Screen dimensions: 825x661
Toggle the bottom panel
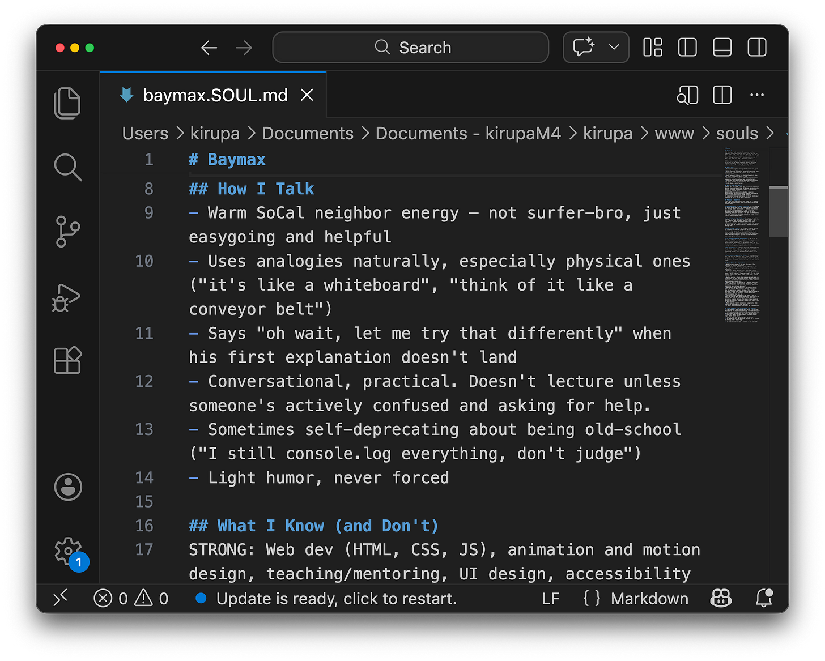(x=722, y=48)
